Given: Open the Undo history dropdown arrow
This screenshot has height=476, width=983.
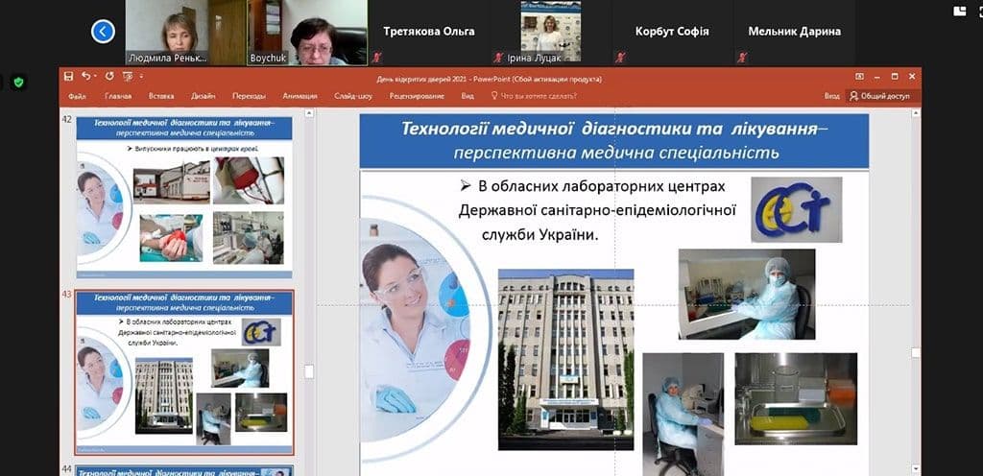Looking at the screenshot, I should [94, 77].
